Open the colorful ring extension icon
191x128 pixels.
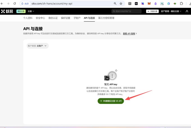pyautogui.click(x=169, y=4)
